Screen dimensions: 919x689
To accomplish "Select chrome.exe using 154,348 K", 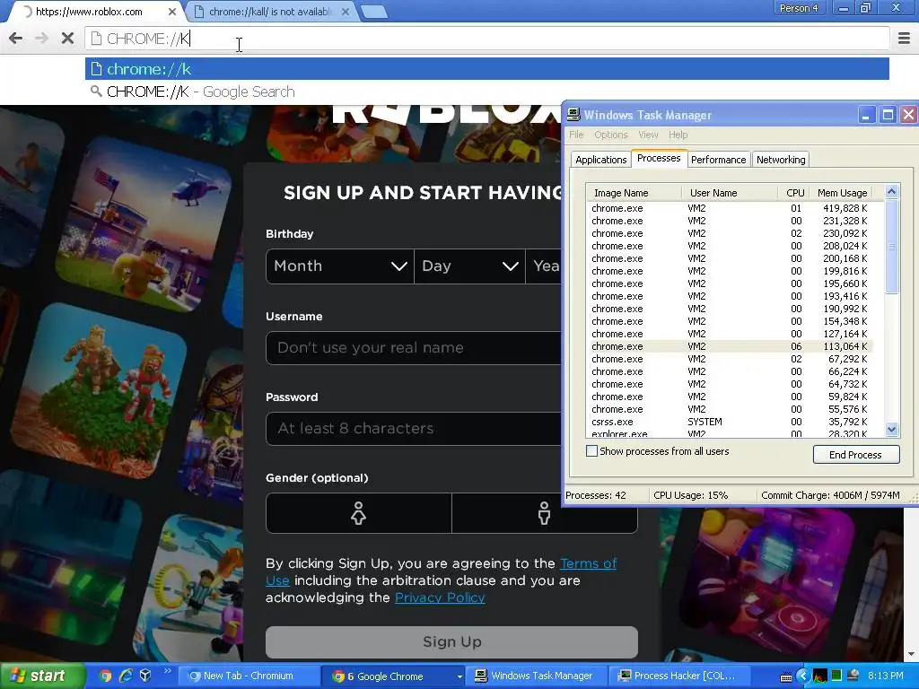I will 730,321.
